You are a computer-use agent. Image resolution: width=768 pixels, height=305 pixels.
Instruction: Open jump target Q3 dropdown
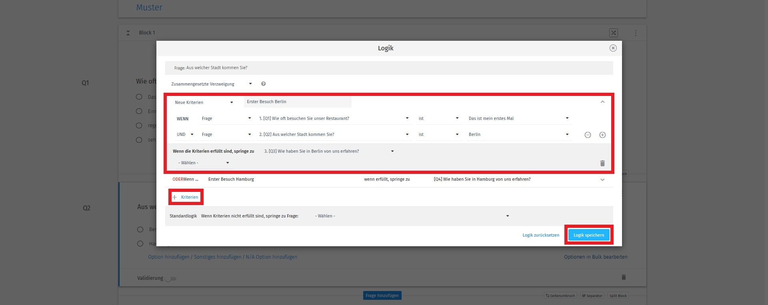(x=329, y=151)
